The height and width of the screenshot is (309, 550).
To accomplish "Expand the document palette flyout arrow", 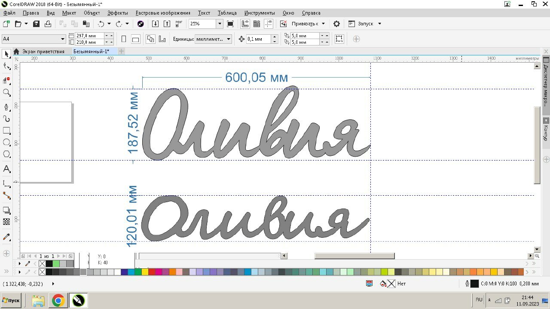I will (x=19, y=264).
